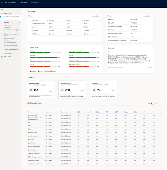
Task: Open ADR Lincense Calculator item
Action: point(10,45)
